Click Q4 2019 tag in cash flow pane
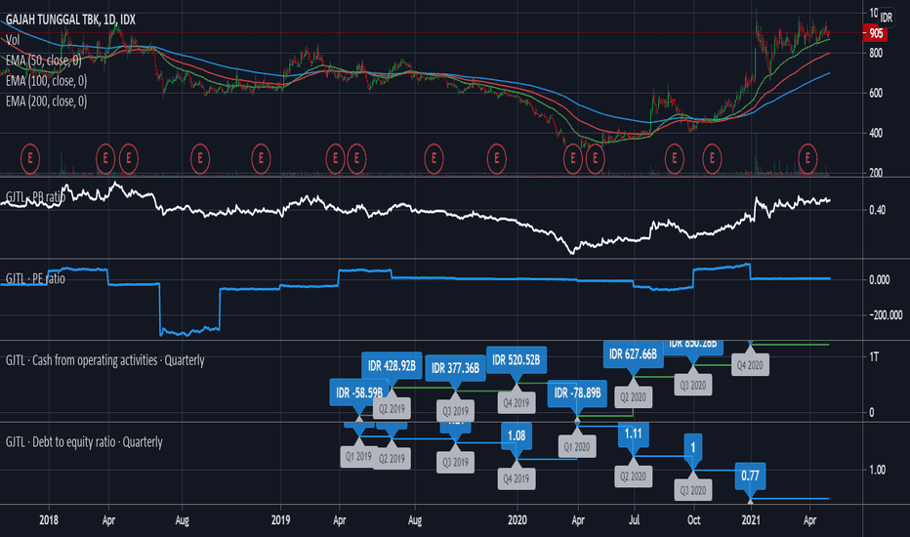The width and height of the screenshot is (910, 537). (516, 403)
